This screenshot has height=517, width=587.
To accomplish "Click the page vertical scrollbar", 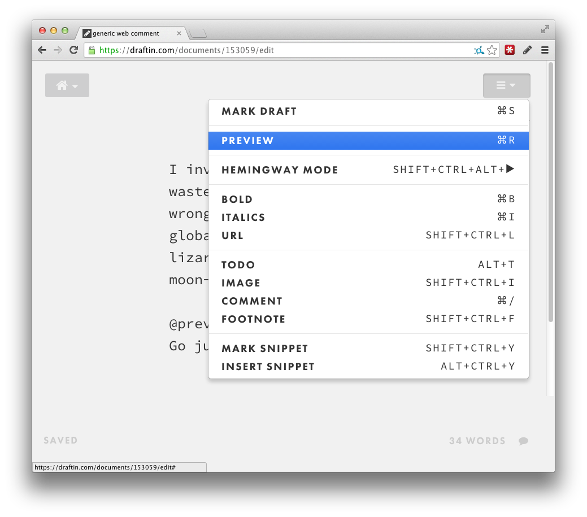I will pyautogui.click(x=550, y=192).
